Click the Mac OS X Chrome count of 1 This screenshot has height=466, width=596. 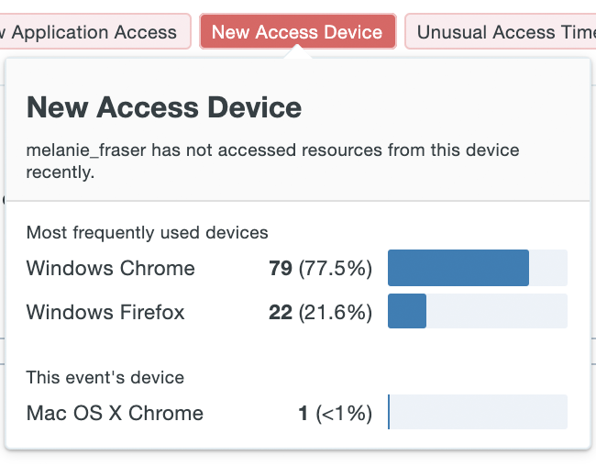click(x=304, y=413)
